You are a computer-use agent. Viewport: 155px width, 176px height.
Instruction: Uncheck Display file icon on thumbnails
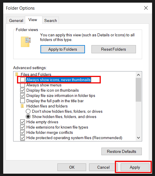pyautogui.click(x=23, y=90)
